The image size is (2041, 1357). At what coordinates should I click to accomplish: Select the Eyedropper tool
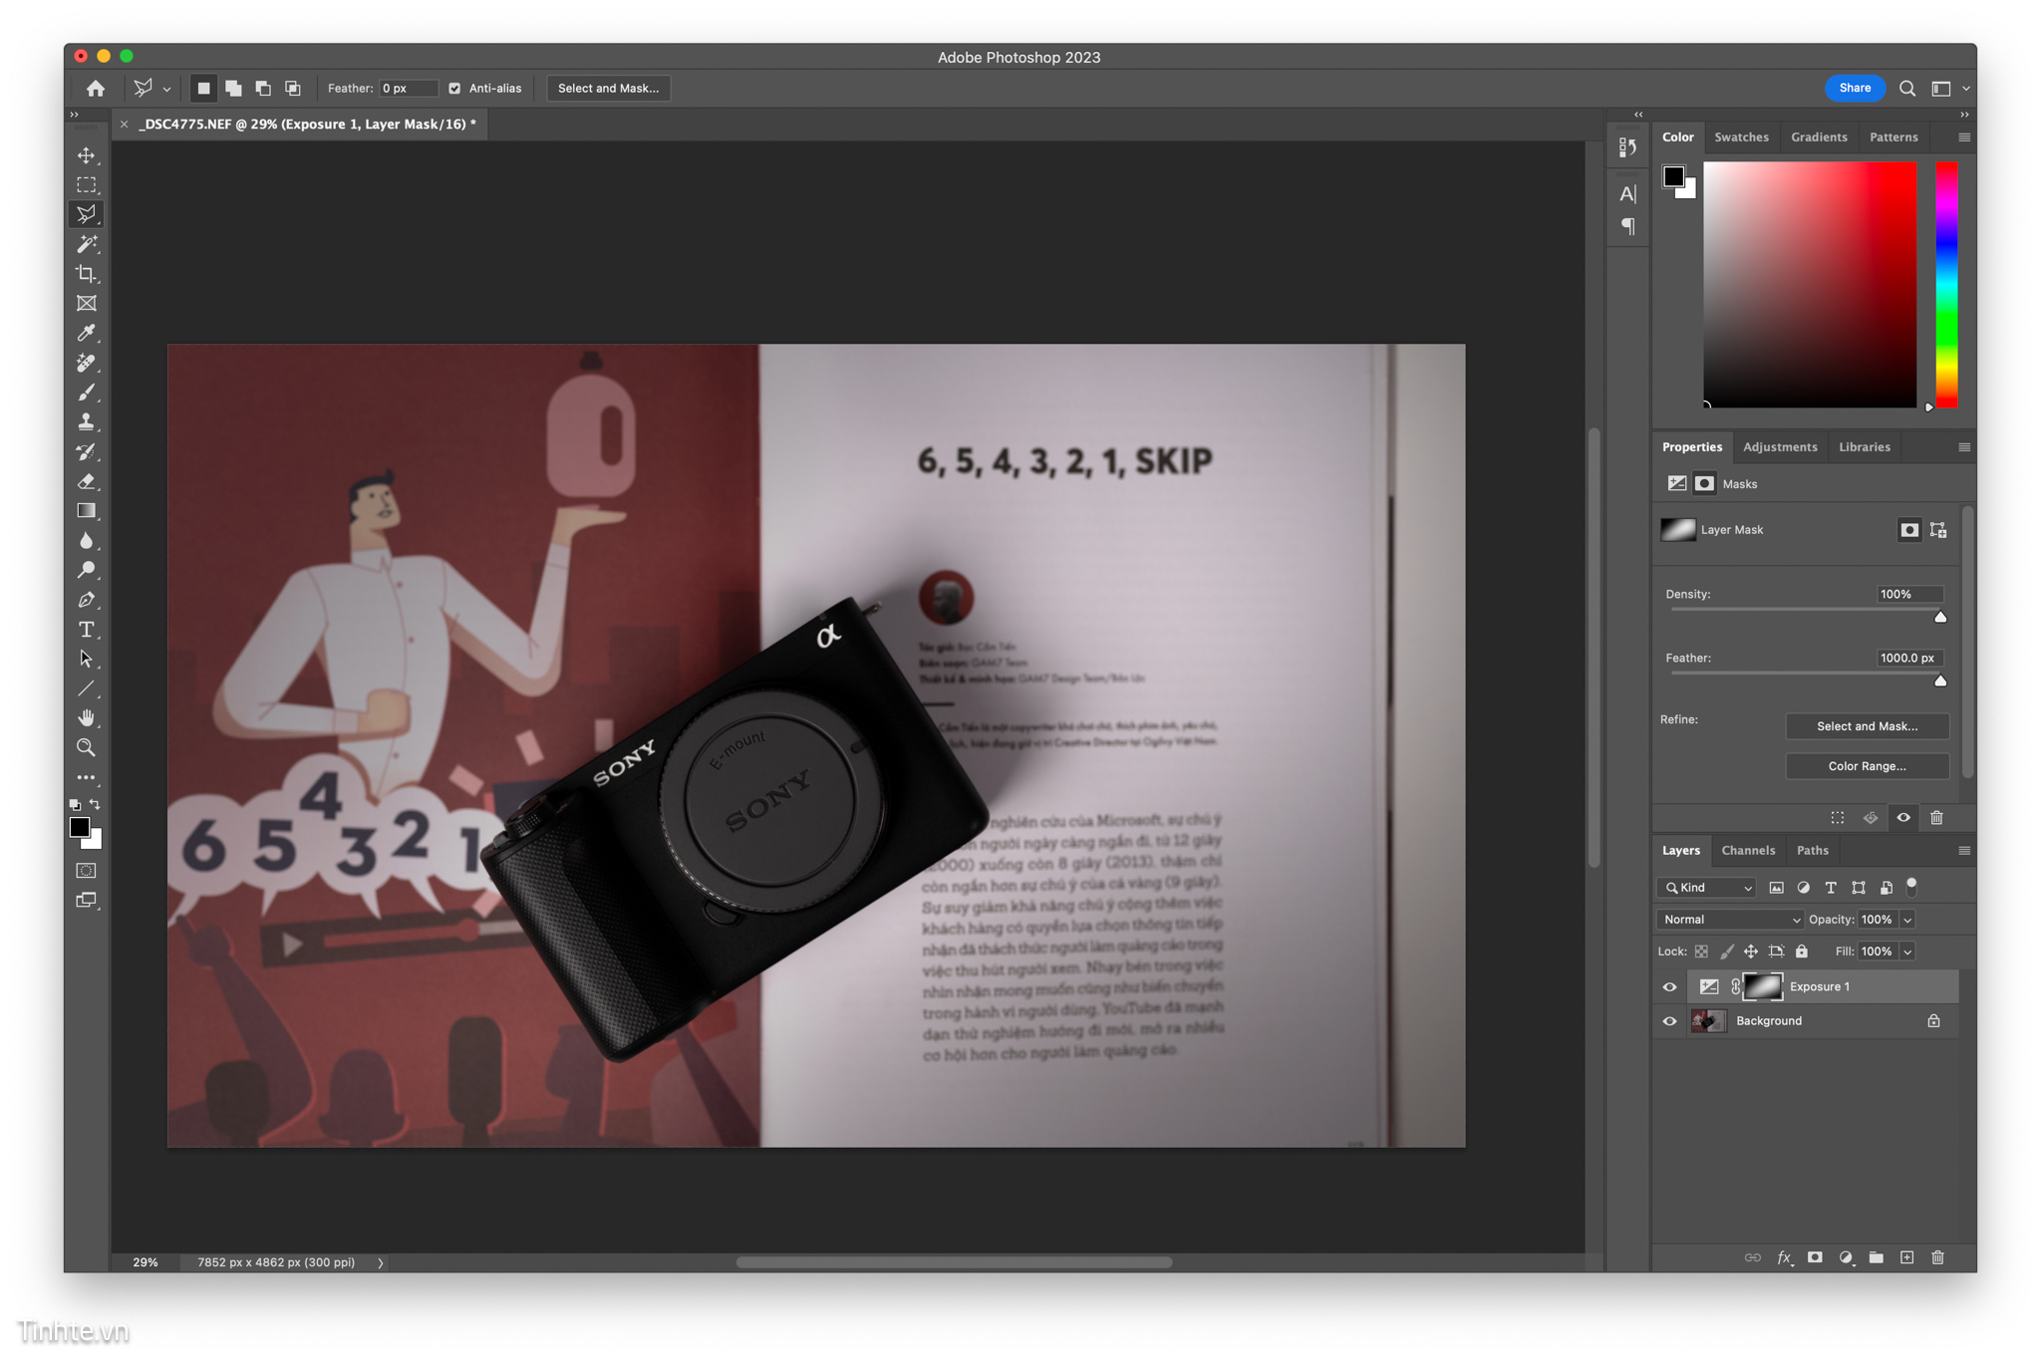tap(87, 333)
